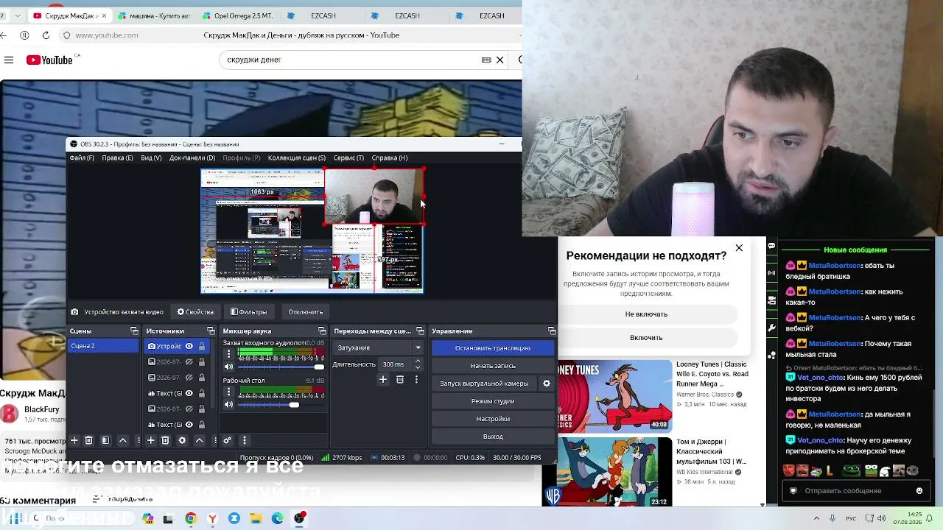This screenshot has width=943, height=530.
Task: Adjust the Захват входного аудиопотока volume slider
Action: [x=281, y=367]
